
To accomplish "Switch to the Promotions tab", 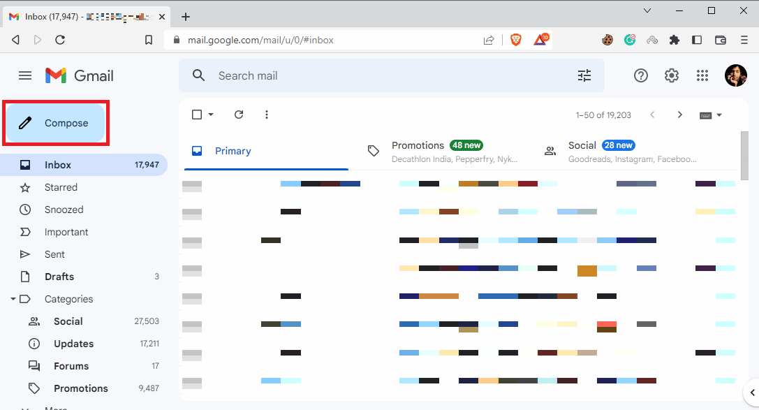I will click(x=443, y=151).
